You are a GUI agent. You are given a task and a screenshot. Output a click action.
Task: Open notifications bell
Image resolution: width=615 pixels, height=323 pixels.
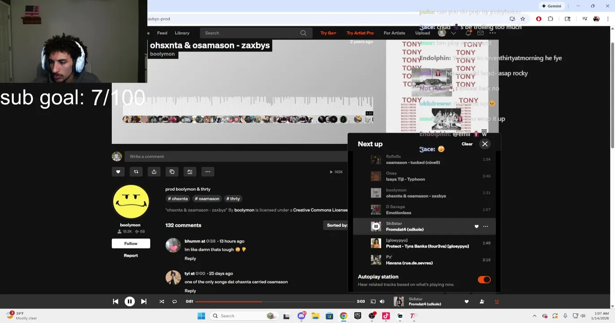tap(468, 33)
